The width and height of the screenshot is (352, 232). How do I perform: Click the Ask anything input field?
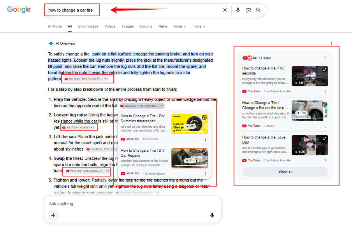tap(132, 204)
